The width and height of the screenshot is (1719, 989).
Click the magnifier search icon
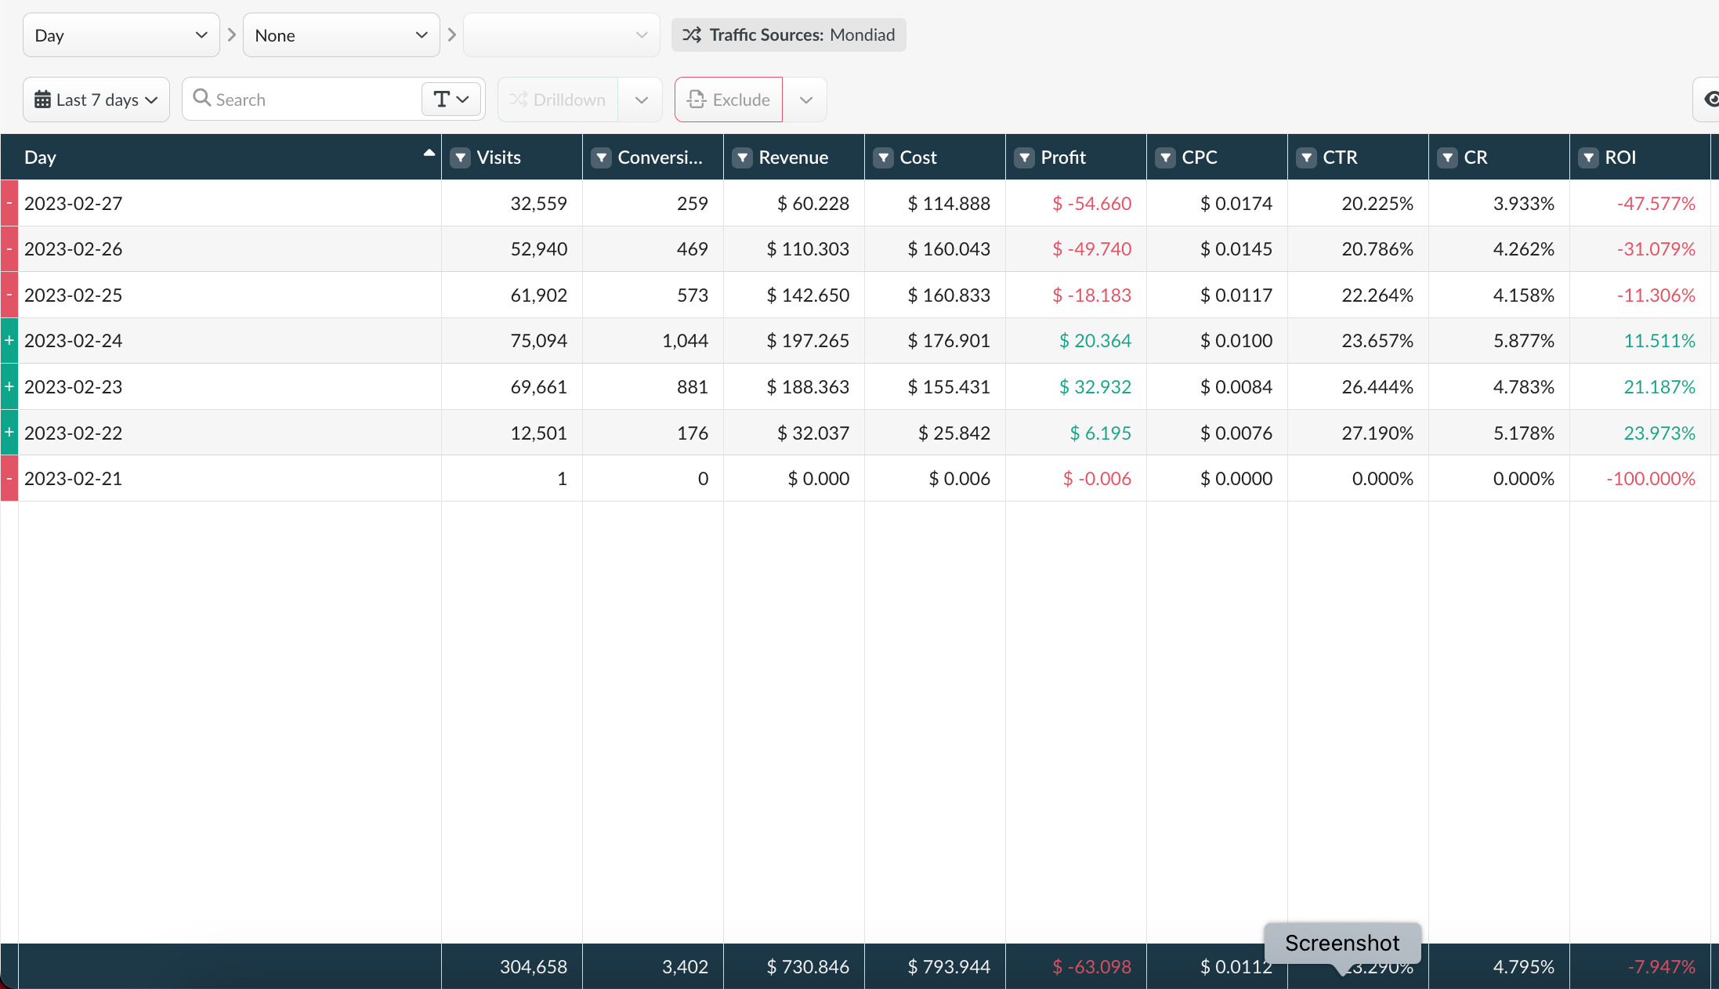(201, 98)
